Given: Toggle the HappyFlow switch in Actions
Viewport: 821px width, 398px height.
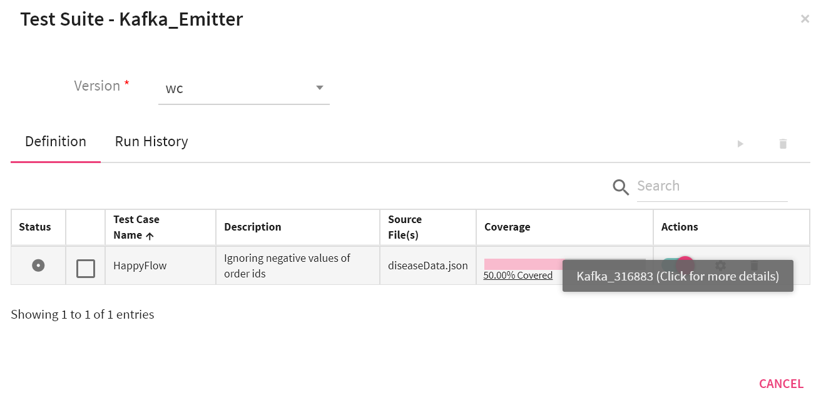Looking at the screenshot, I should coord(678,264).
